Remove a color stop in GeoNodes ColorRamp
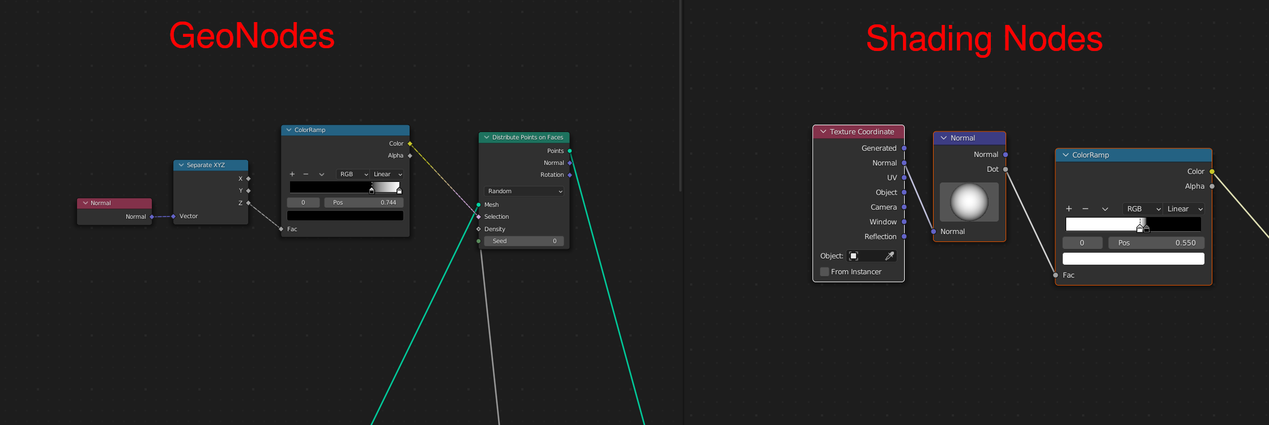Screen dimensions: 1269x425 (306, 175)
